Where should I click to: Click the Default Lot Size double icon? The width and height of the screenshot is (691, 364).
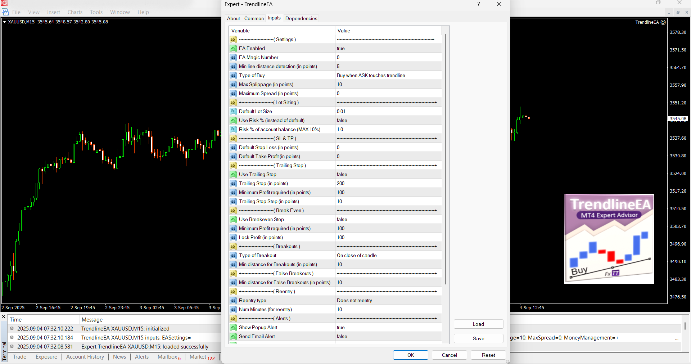tap(233, 111)
